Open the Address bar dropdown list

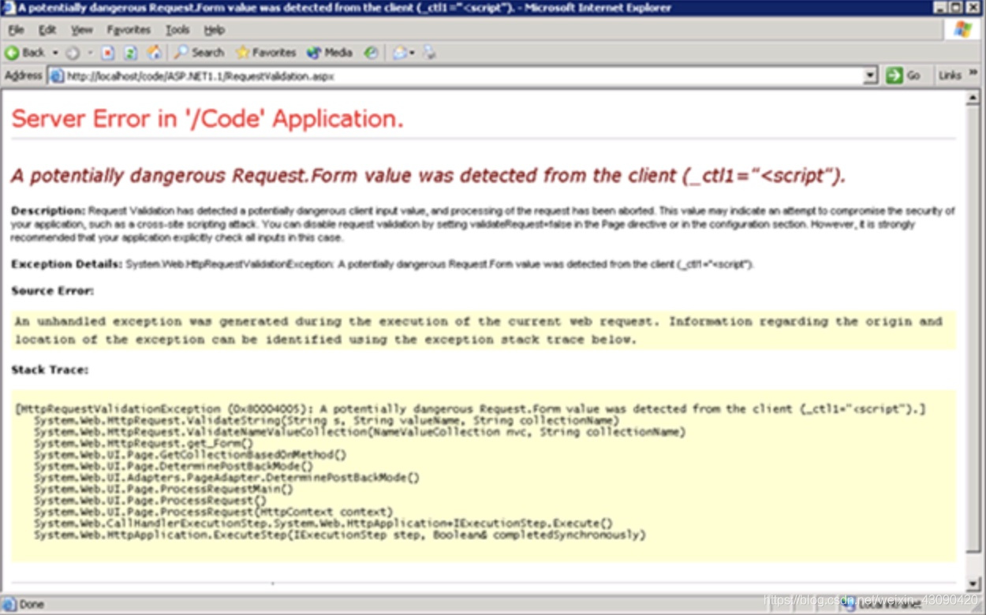tap(869, 76)
